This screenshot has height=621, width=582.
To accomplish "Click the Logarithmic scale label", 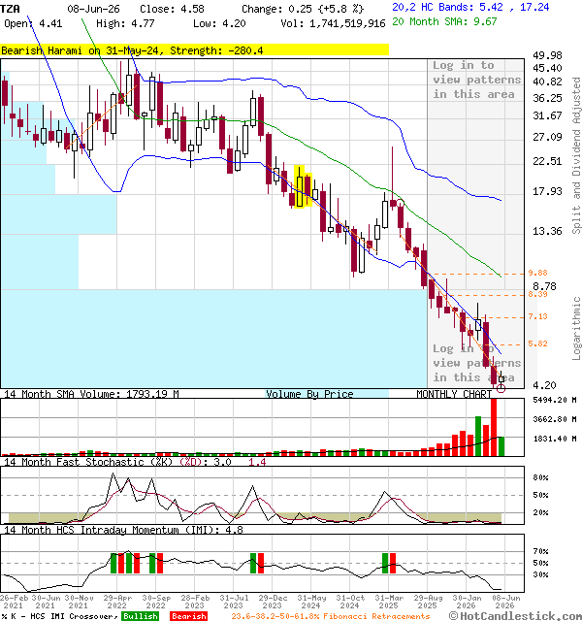I will point(576,328).
